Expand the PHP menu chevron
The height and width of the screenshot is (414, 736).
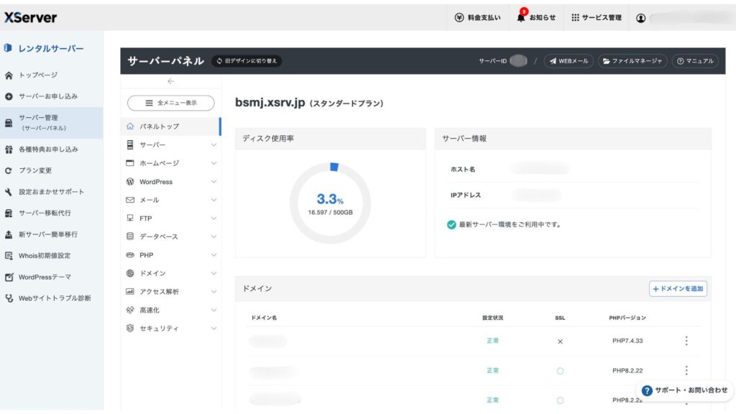(x=213, y=255)
